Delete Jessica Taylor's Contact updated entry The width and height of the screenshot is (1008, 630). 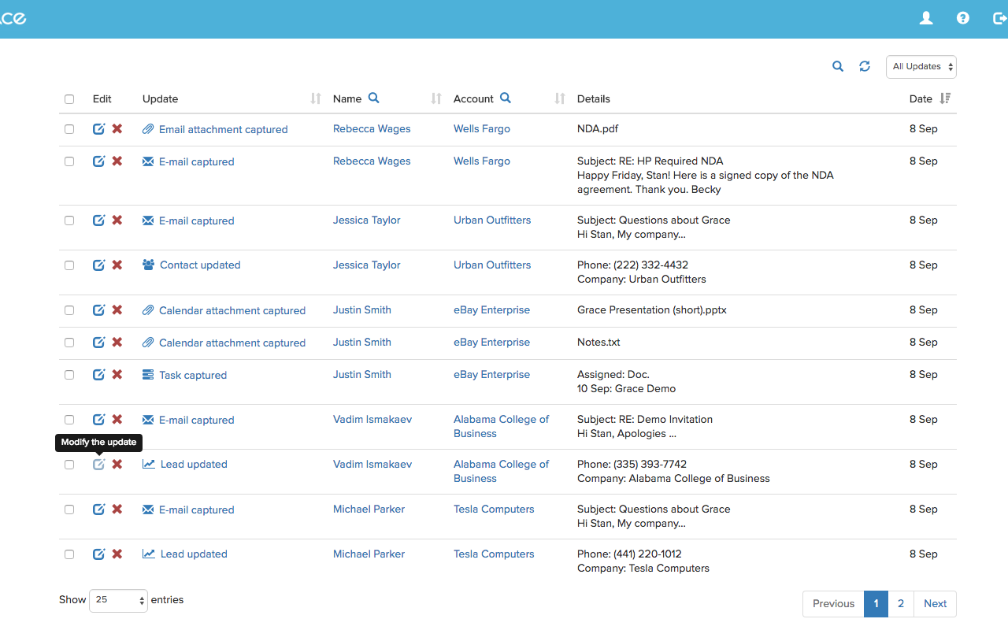[x=117, y=265]
